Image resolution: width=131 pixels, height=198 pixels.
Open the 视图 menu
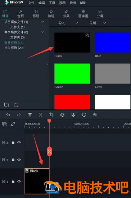[x=62, y=3]
